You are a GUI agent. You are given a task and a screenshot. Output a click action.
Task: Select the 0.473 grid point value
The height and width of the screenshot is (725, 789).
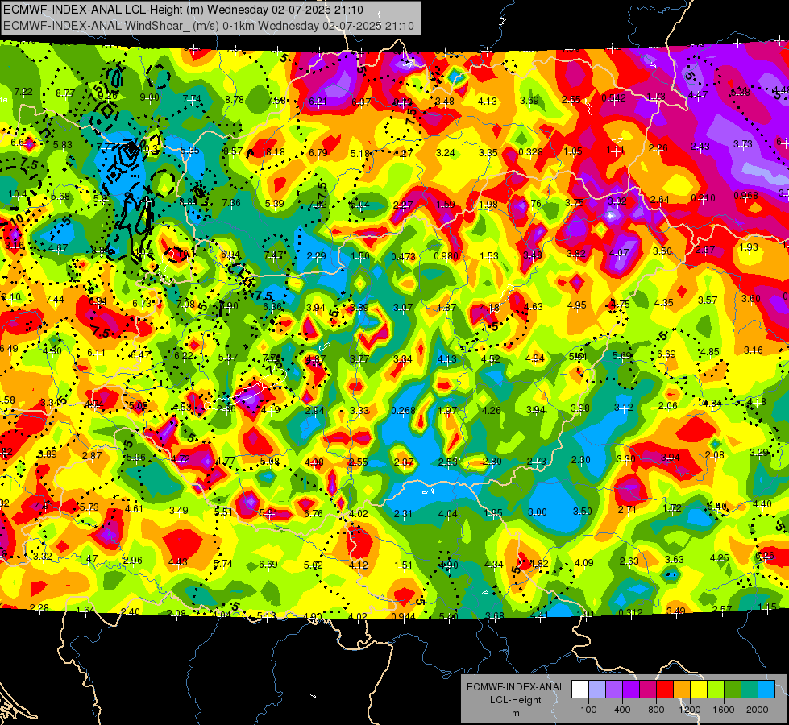click(403, 257)
